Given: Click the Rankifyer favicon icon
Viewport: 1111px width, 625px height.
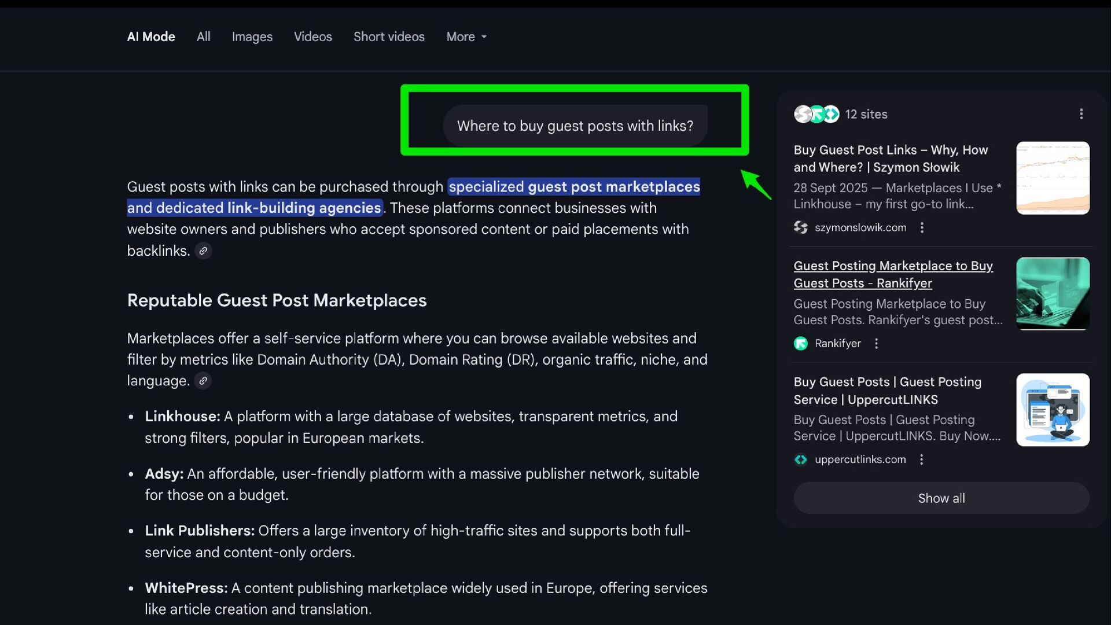Looking at the screenshot, I should [x=801, y=344].
